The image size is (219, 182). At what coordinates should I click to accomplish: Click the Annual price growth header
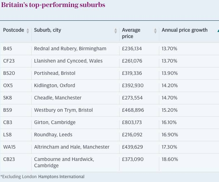[185, 30]
